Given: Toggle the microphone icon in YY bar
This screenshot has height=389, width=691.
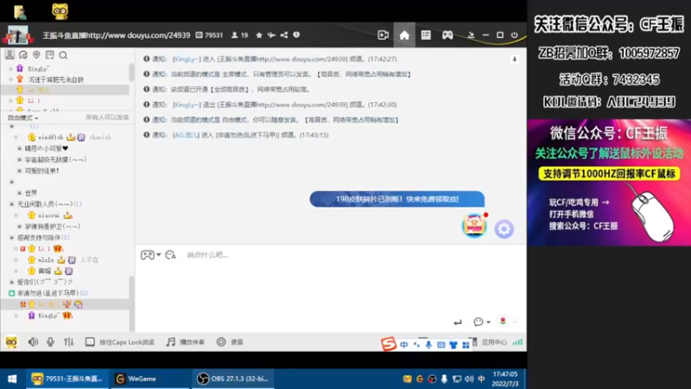Looking at the screenshot, I should click(50, 341).
